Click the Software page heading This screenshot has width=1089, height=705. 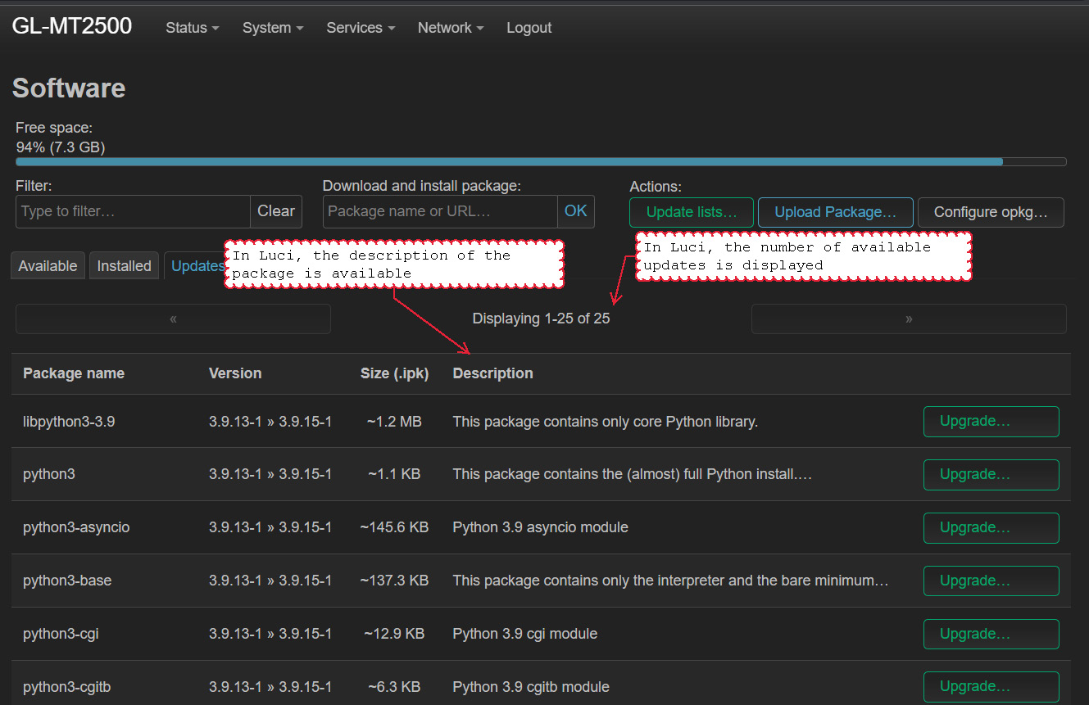click(69, 88)
